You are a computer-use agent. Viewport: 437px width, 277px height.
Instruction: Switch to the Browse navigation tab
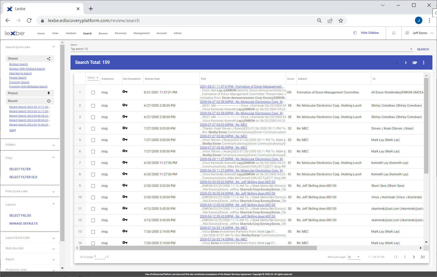(103, 33)
